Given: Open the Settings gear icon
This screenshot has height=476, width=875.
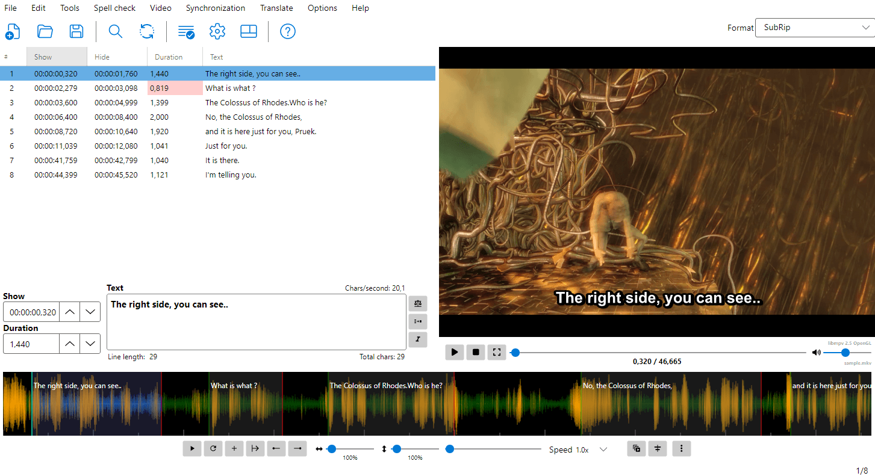Looking at the screenshot, I should (x=217, y=32).
